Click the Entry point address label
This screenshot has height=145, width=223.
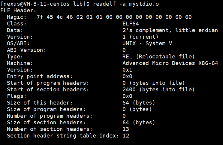point(40,76)
